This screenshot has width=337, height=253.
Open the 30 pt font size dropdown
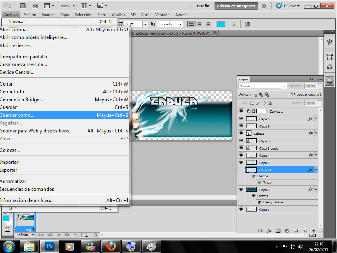pyautogui.click(x=145, y=24)
